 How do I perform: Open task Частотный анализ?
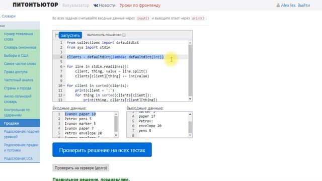(x=18, y=80)
